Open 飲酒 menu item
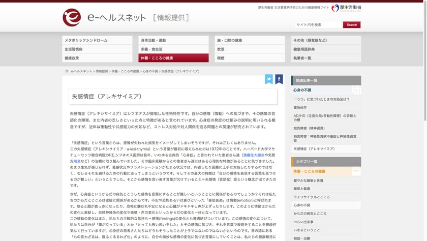 [250, 49]
